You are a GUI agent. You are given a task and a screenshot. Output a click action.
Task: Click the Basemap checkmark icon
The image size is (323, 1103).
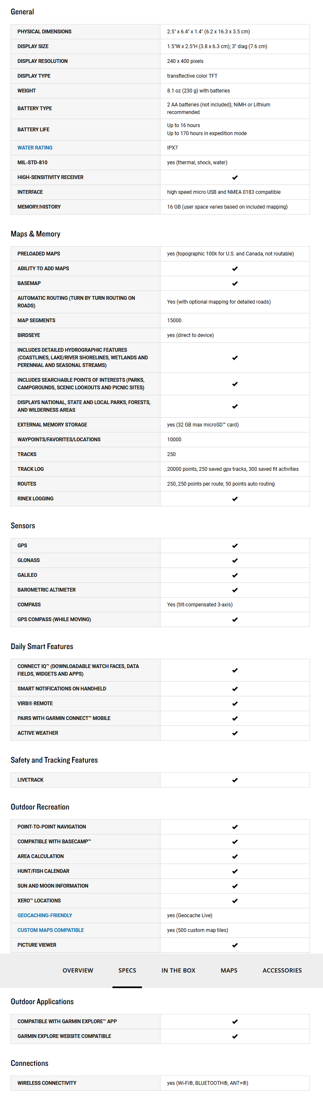pos(235,283)
